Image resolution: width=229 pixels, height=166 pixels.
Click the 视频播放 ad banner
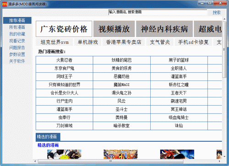[x=114, y=29]
